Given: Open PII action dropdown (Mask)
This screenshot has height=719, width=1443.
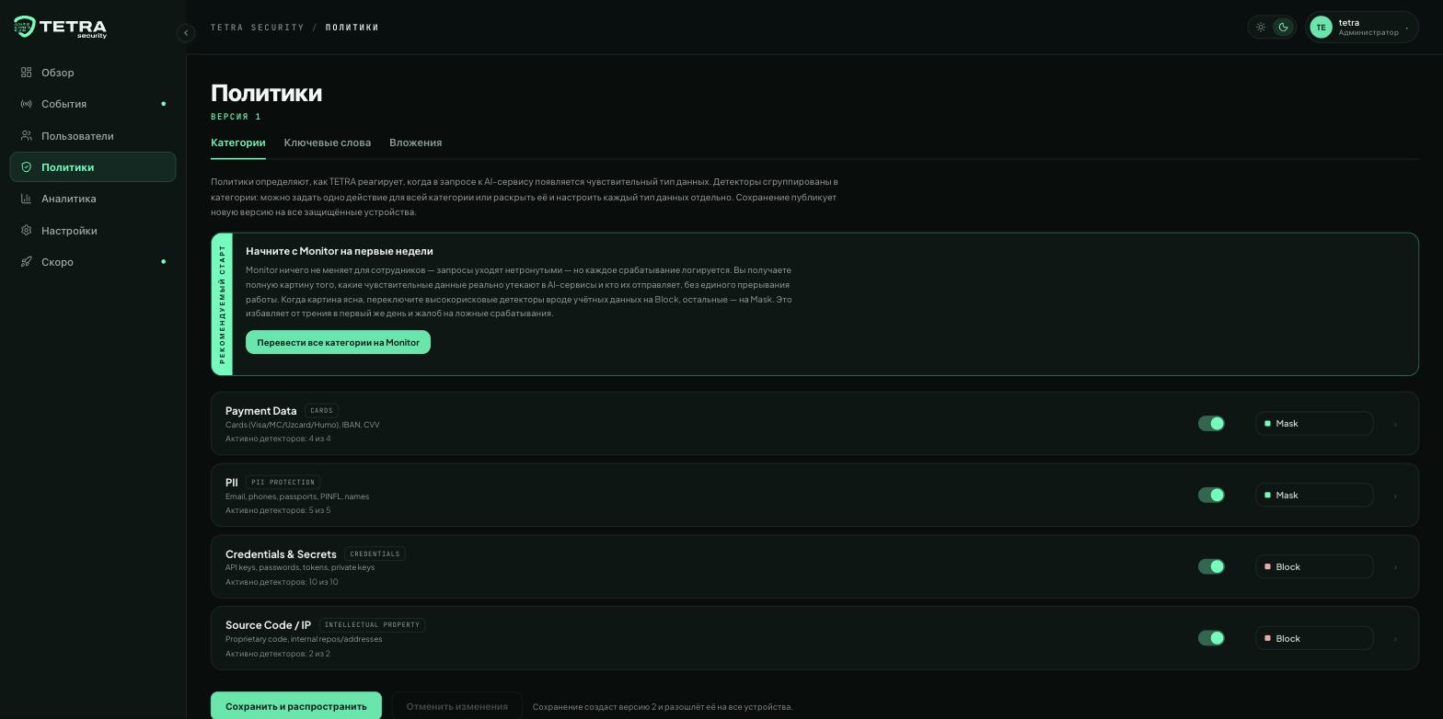Looking at the screenshot, I should click(1314, 496).
